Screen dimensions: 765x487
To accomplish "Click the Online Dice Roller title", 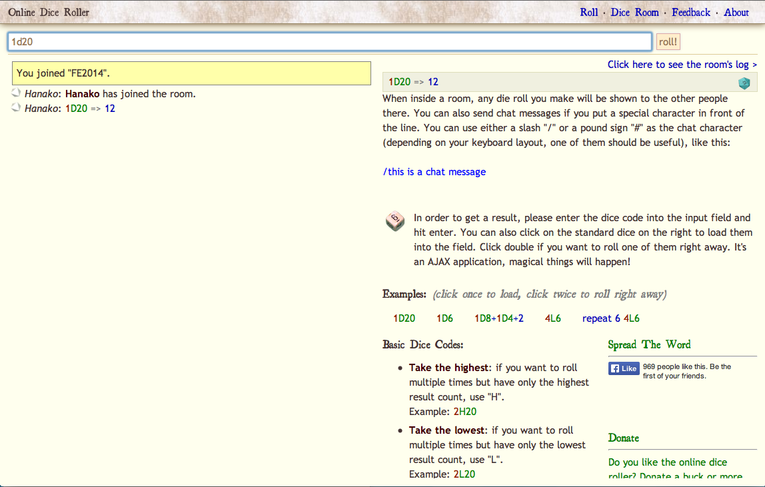I will pos(48,12).
